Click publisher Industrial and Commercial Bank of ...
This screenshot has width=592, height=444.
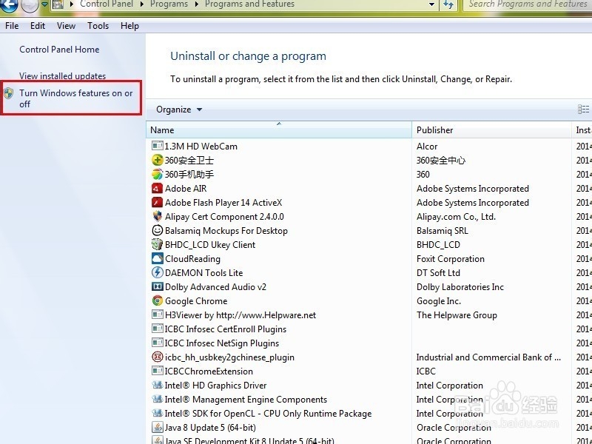pos(488,357)
